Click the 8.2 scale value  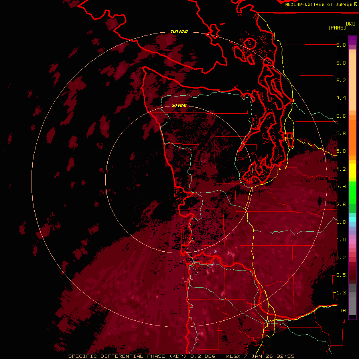coord(341,81)
